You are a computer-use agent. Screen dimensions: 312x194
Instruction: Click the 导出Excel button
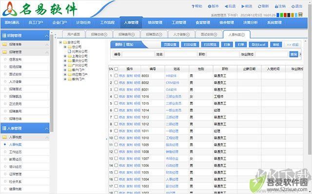(258, 45)
